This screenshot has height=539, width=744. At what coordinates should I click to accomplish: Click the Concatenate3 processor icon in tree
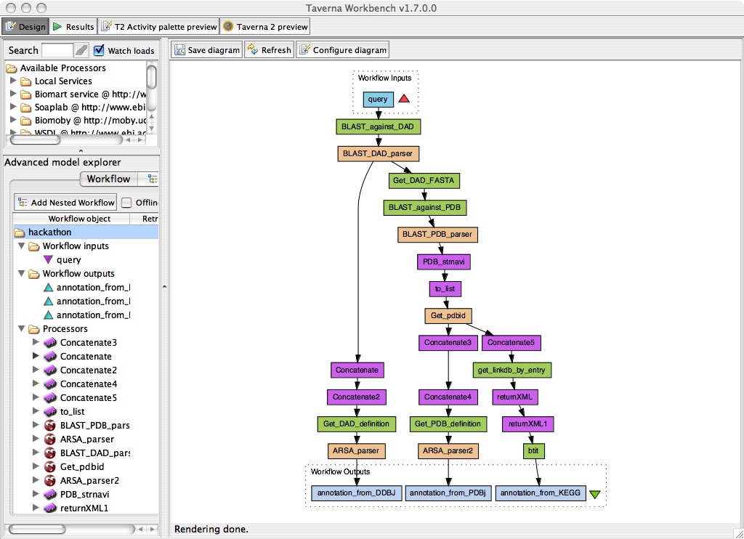(x=50, y=343)
